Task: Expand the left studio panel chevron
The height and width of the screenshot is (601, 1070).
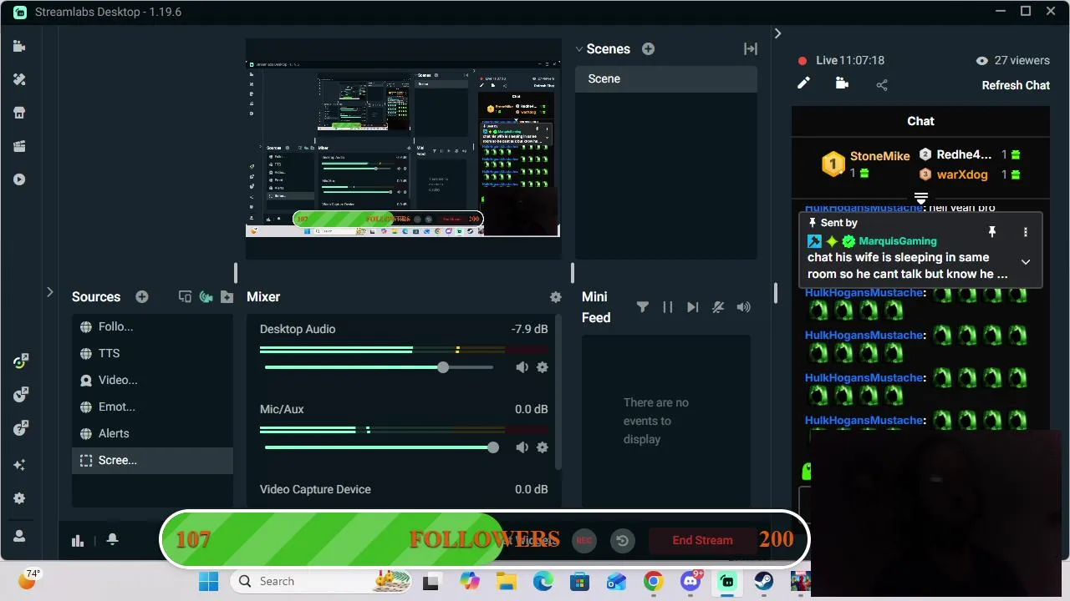Action: point(49,292)
